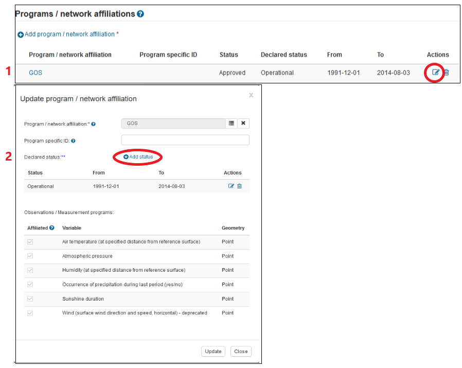Click the edit icon in the GOS row
The height and width of the screenshot is (368, 462).
tap(435, 72)
